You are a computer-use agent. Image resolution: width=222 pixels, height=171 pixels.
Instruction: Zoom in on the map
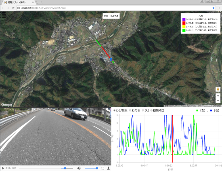point(218,96)
